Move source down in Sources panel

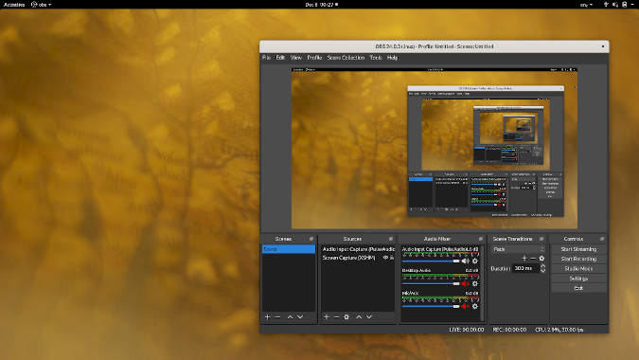coord(369,316)
